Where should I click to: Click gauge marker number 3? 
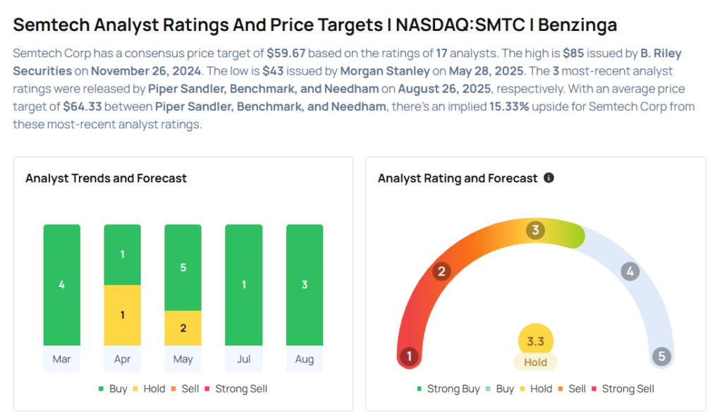[535, 230]
